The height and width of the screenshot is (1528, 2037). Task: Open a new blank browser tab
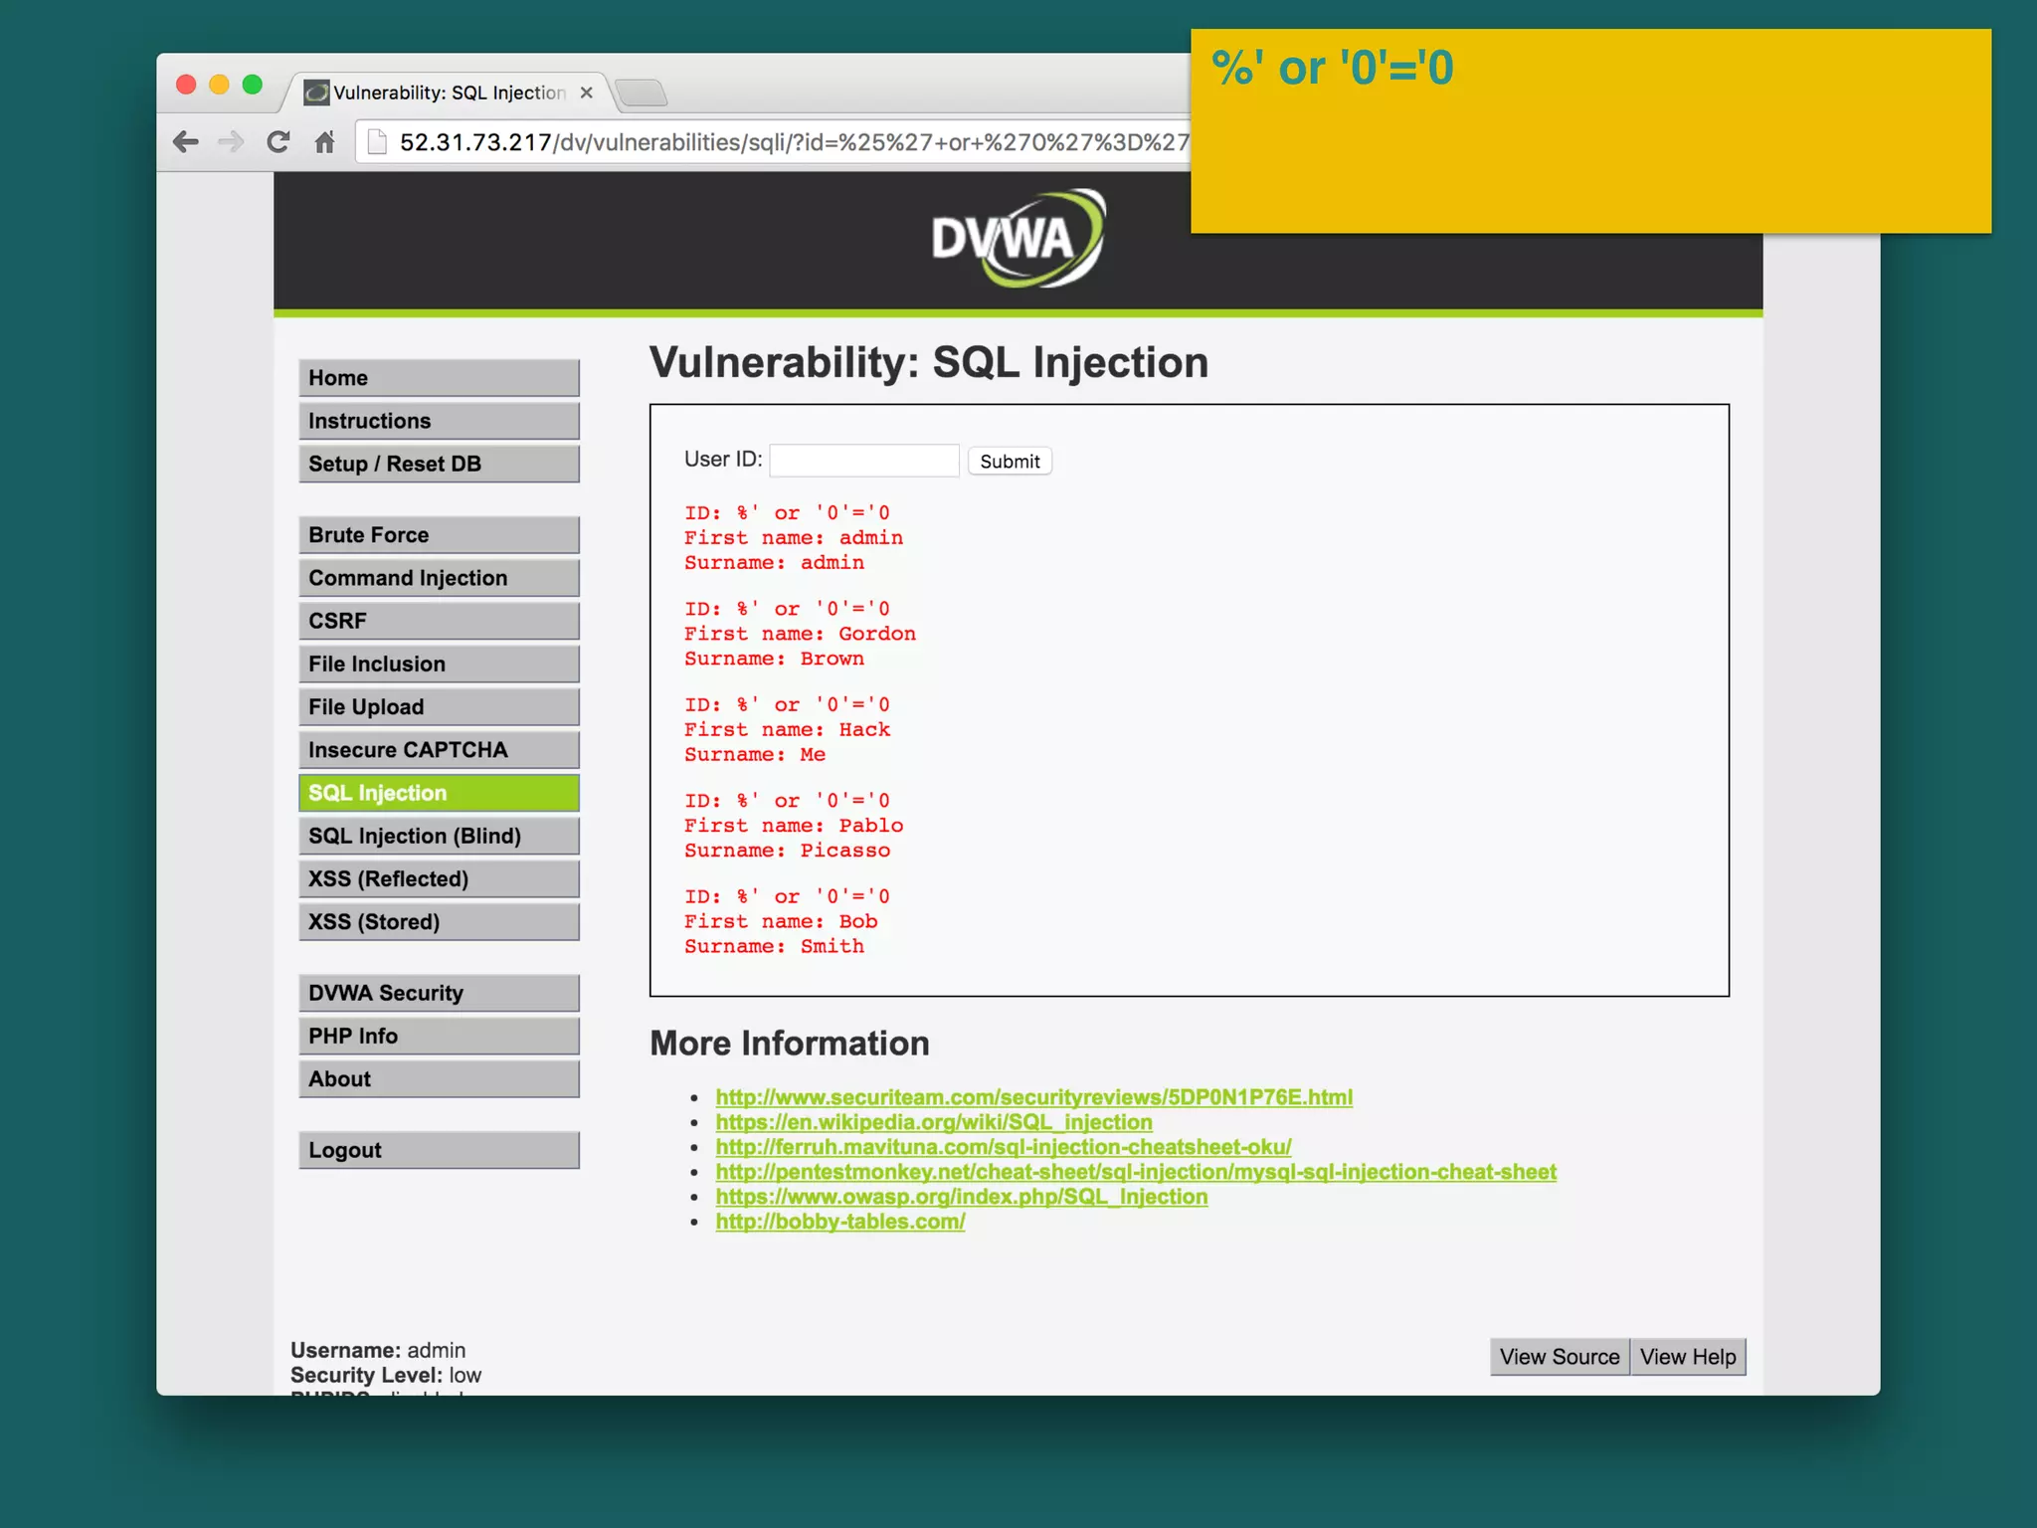(642, 93)
